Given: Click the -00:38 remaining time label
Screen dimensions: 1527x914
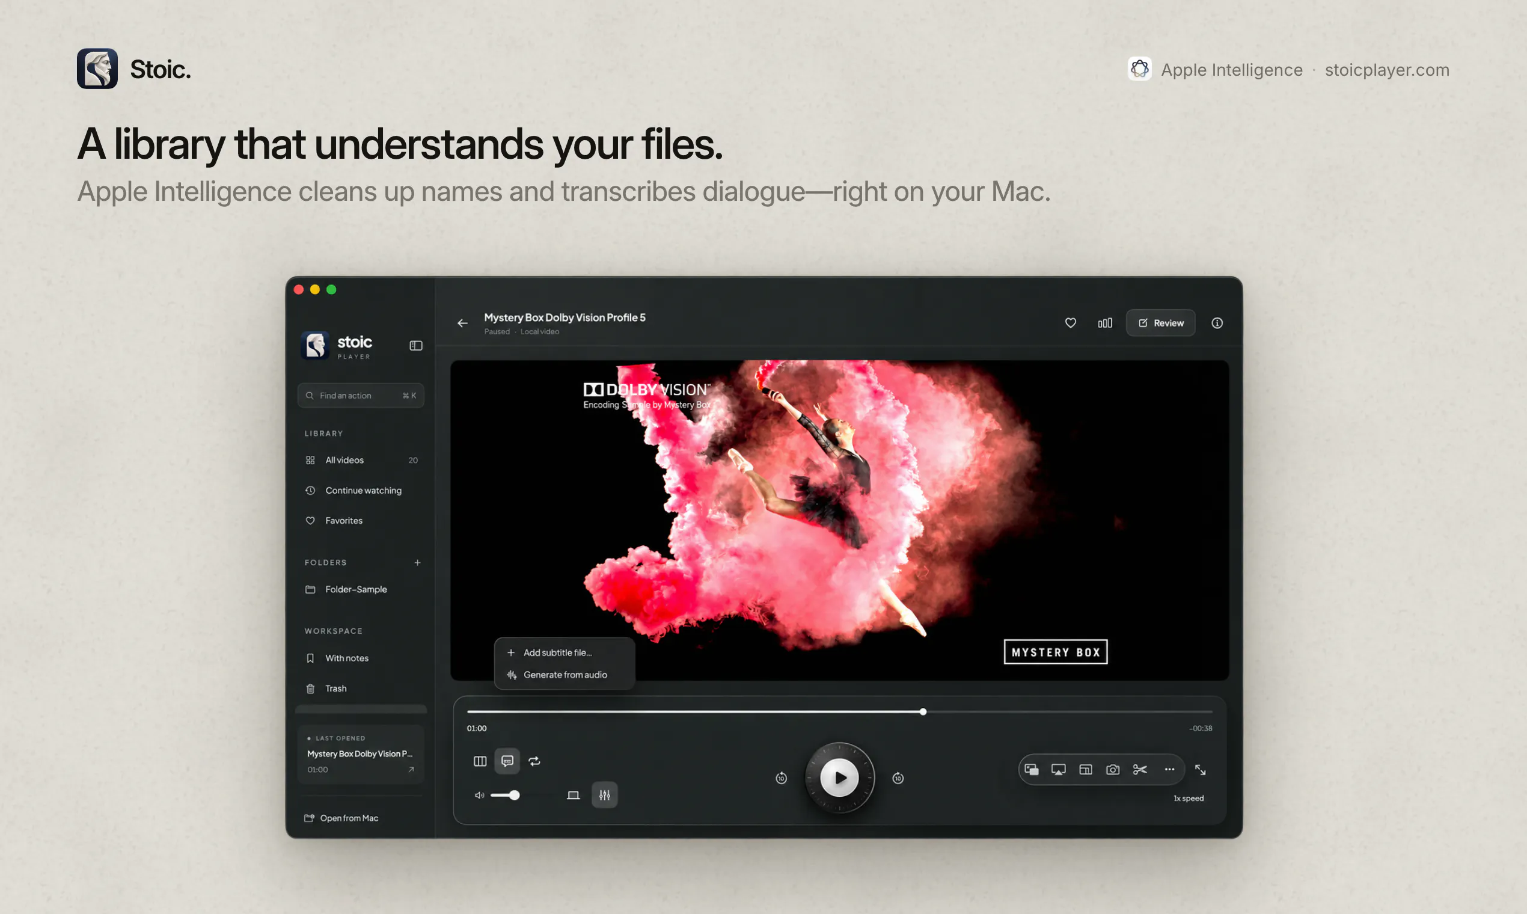Looking at the screenshot, I should tap(1200, 728).
